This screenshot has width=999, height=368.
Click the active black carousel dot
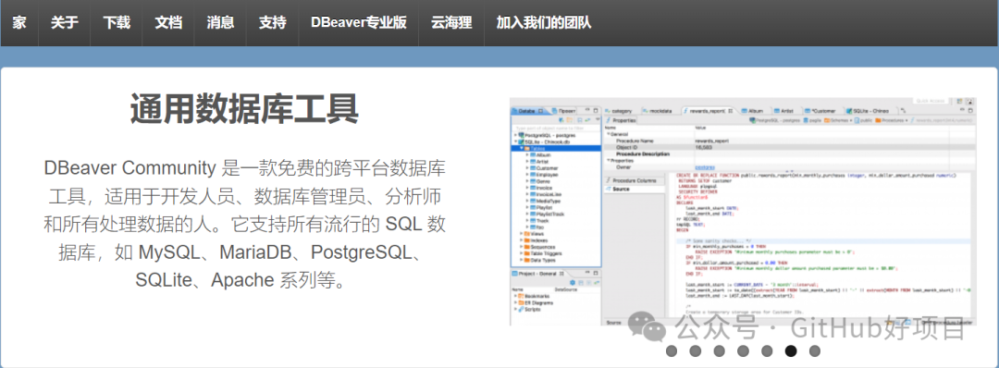pyautogui.click(x=791, y=350)
